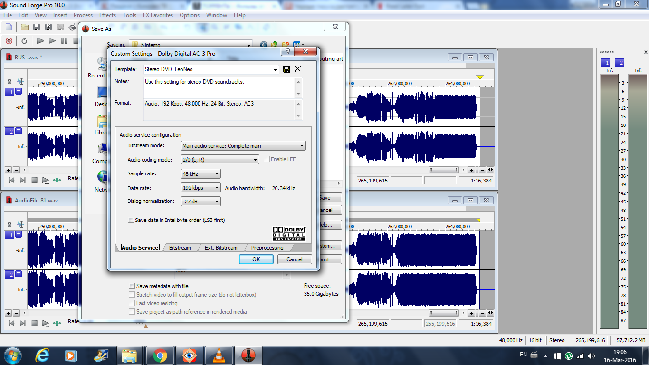Delete the template with the X icon
The width and height of the screenshot is (649, 365).
coord(297,69)
